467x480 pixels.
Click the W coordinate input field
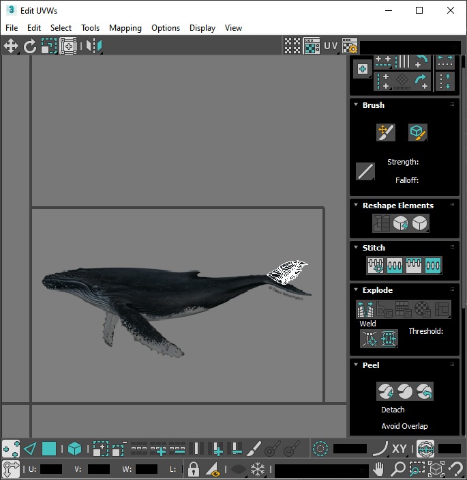147,469
